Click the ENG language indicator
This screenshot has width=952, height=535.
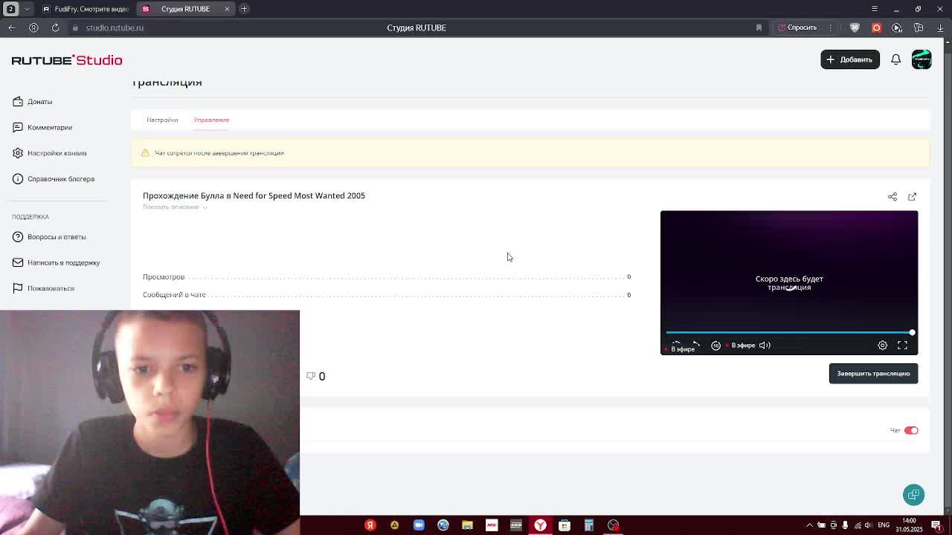tap(884, 525)
